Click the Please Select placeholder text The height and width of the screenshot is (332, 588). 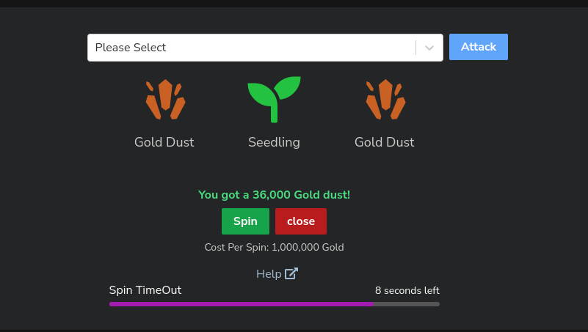131,48
